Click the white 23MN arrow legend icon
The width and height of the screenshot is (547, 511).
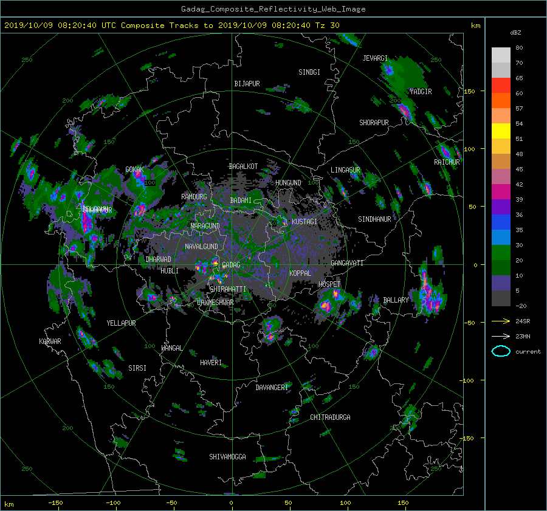[x=501, y=336]
